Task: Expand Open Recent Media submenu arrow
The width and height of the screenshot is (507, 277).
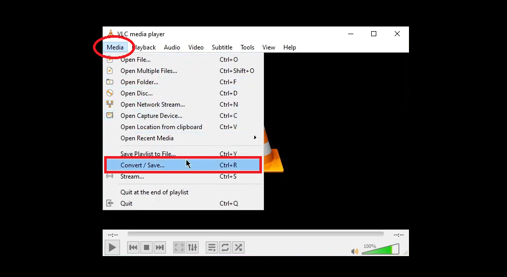Action: 255,138
